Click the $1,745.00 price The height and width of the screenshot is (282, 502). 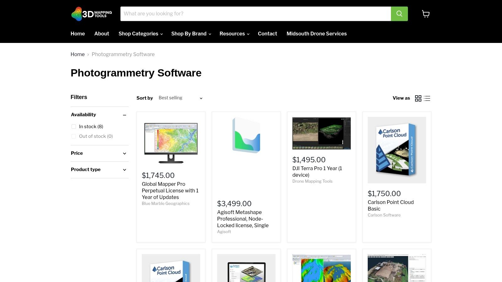(x=158, y=175)
